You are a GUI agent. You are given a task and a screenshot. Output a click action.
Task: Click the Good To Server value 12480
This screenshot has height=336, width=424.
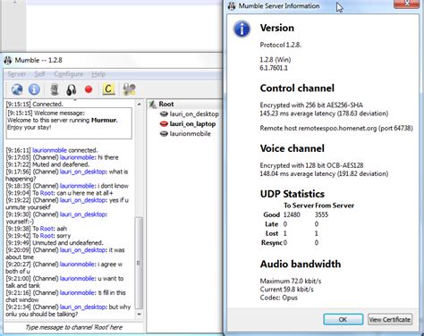[292, 214]
